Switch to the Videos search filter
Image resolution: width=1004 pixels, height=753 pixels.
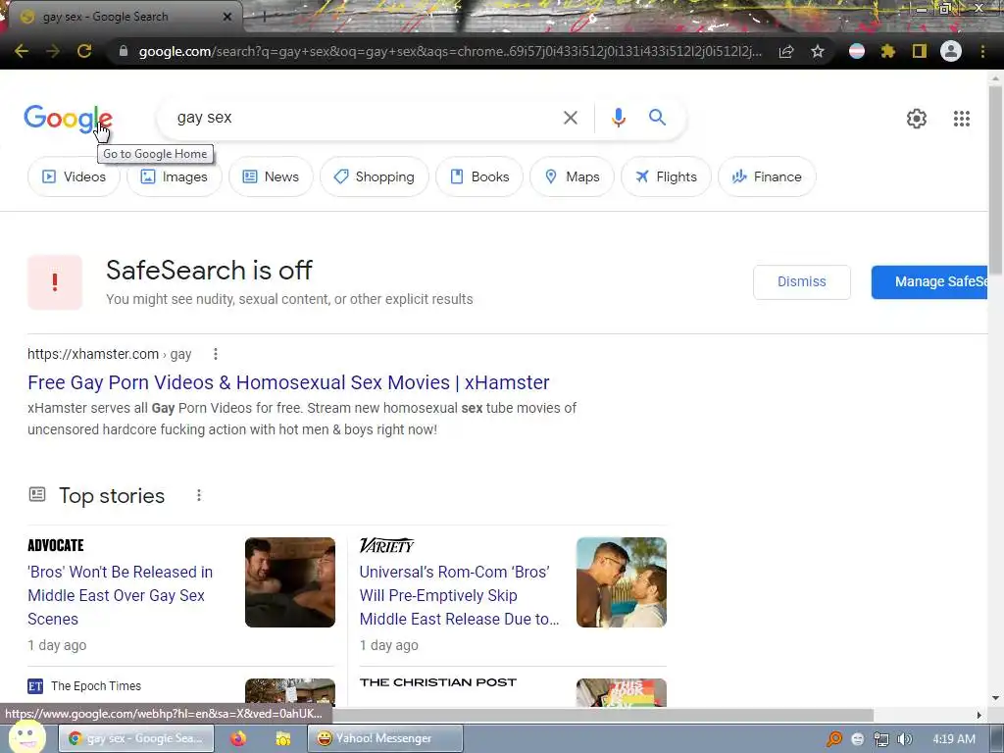pyautogui.click(x=74, y=176)
